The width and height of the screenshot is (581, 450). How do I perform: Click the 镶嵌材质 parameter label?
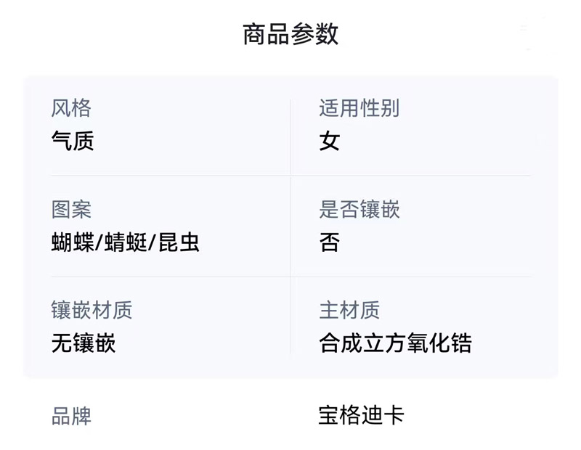pos(92,311)
